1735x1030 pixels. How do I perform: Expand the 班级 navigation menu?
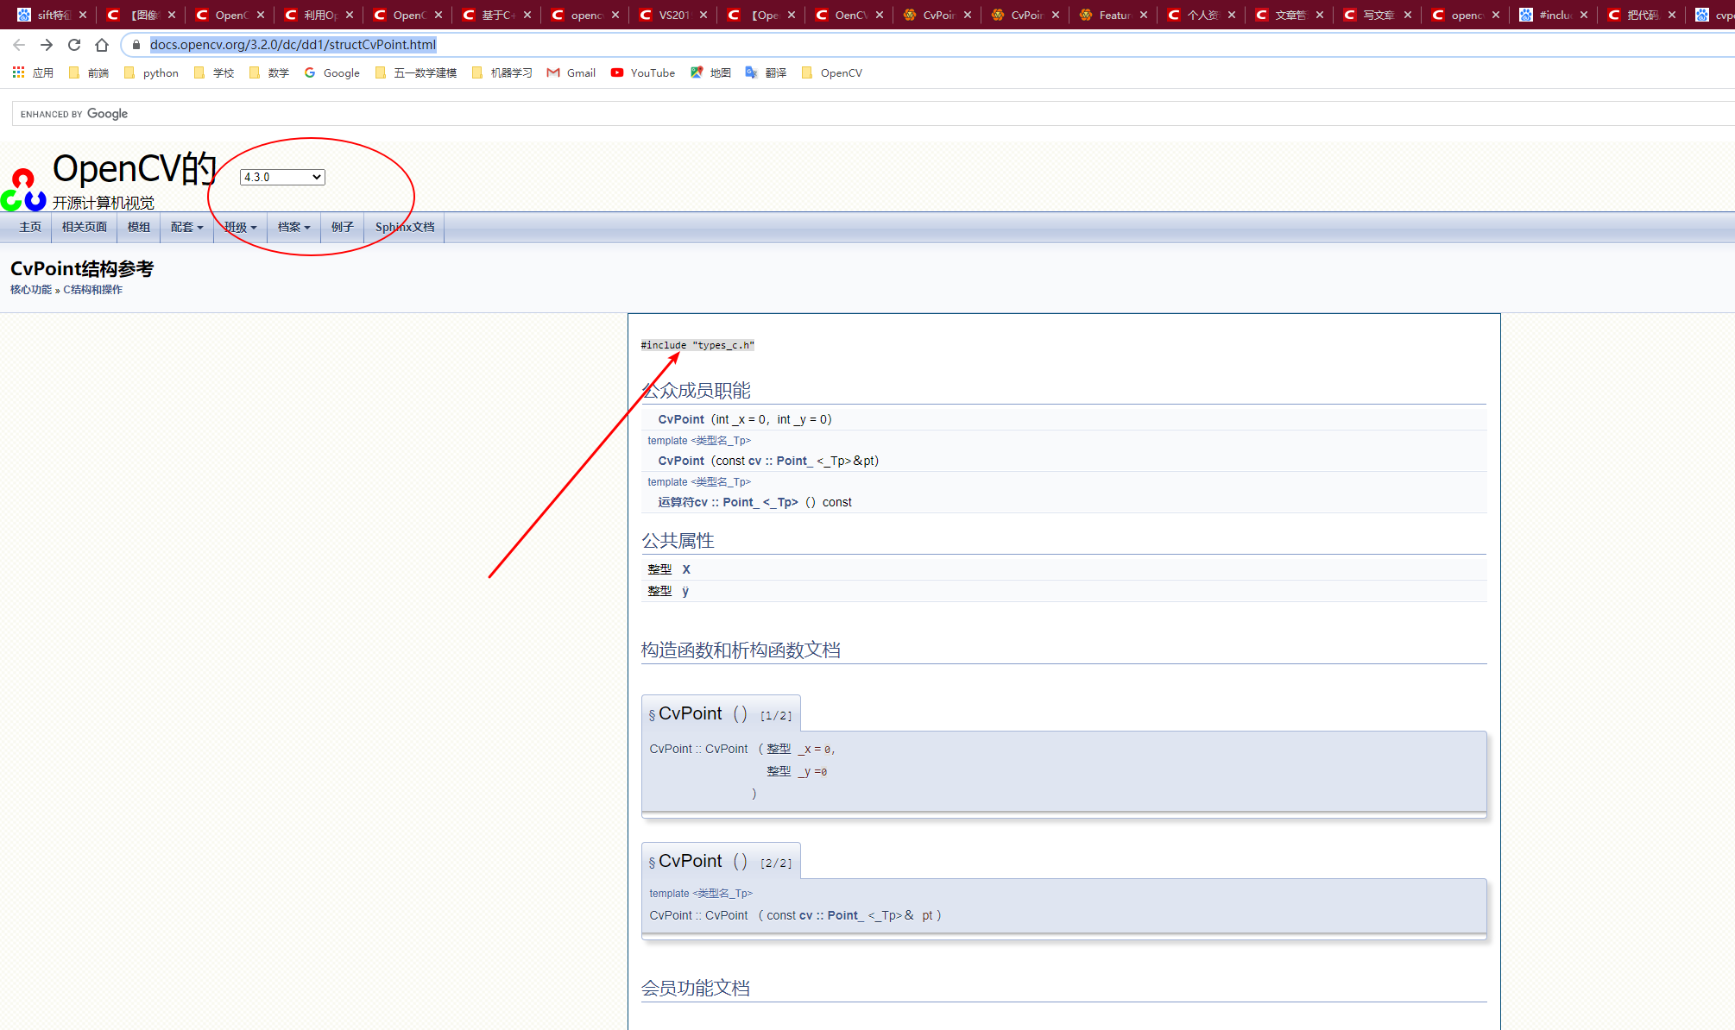pos(241,227)
